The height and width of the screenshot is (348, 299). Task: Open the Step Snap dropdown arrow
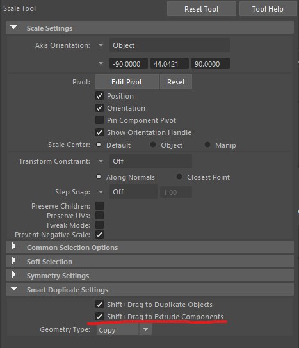pos(101,192)
